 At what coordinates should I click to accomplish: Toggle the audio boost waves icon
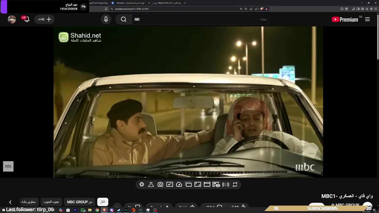coord(226,185)
